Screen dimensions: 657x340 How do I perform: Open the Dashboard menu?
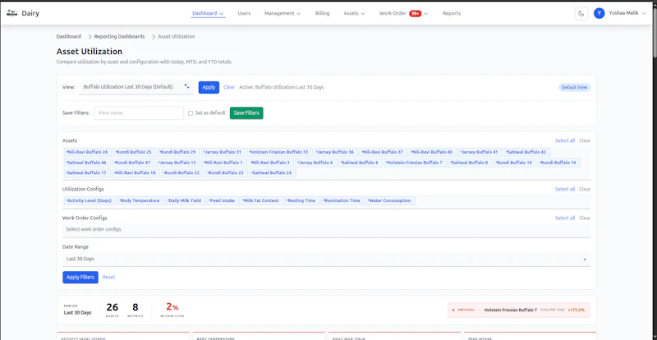[208, 13]
